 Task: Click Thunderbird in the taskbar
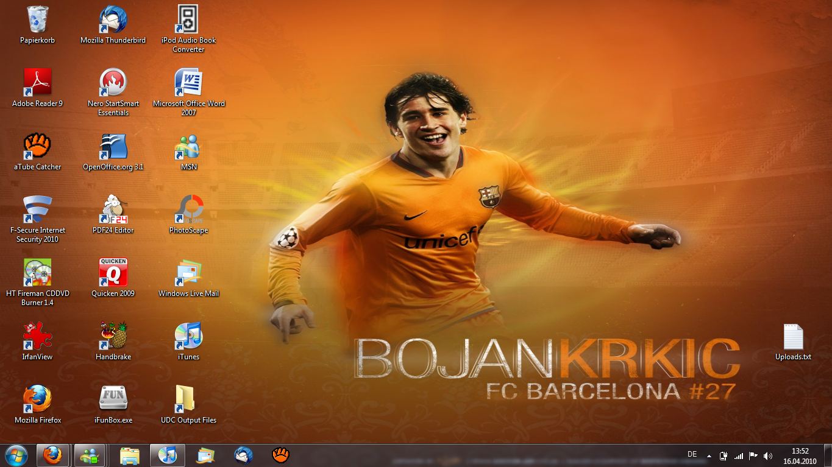(244, 455)
